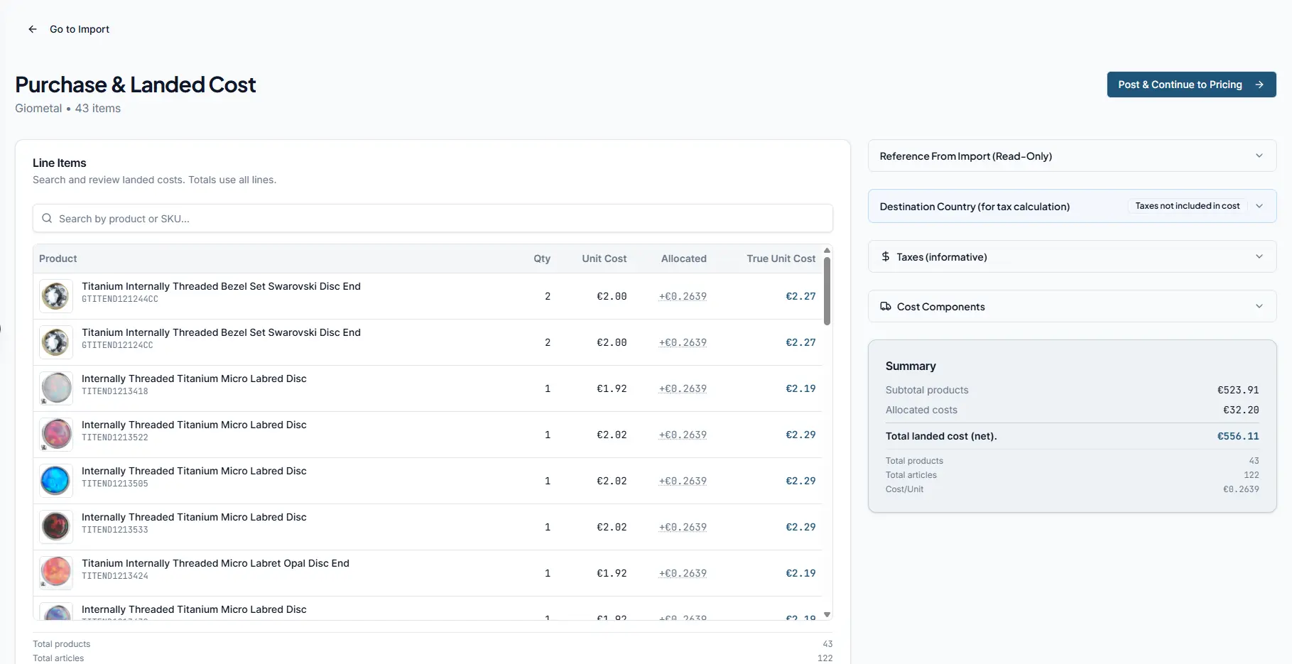Select SKU text TITEND1213522

(x=115, y=437)
